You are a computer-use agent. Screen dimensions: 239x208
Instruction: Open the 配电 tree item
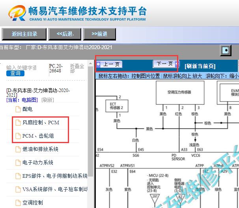pyautogui.click(x=28, y=109)
